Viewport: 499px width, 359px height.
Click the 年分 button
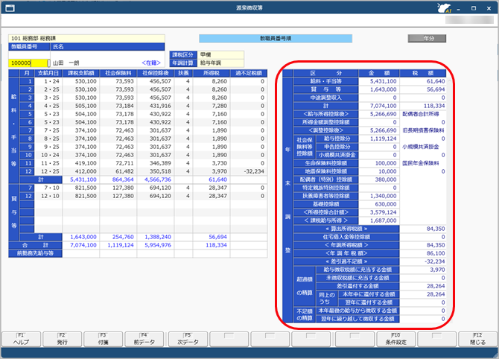tap(427, 38)
